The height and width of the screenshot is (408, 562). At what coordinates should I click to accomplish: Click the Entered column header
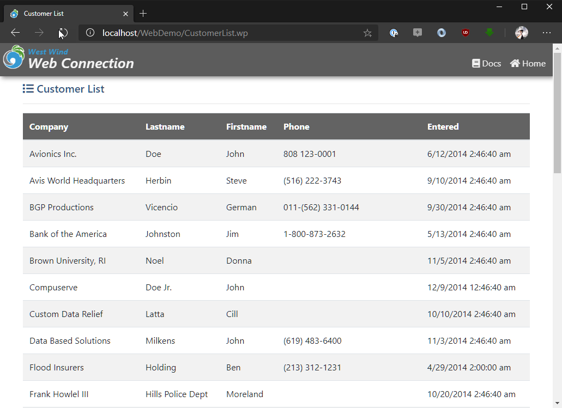point(443,127)
